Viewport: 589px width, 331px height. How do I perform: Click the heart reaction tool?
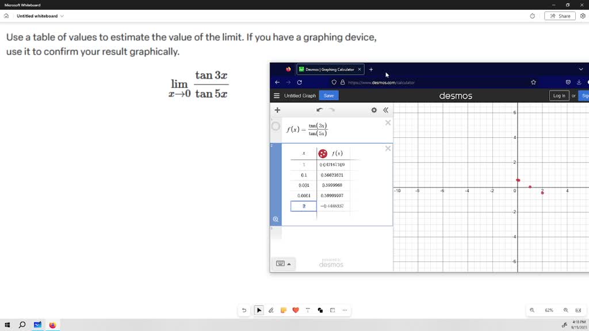point(296,310)
